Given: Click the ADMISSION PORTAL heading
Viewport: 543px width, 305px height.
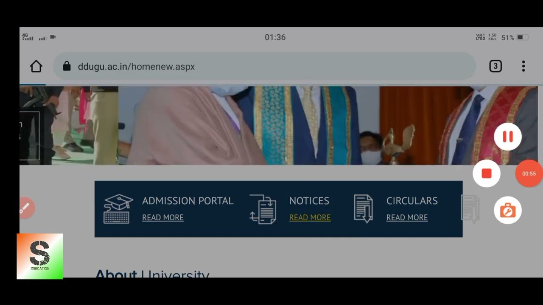Looking at the screenshot, I should pyautogui.click(x=188, y=201).
